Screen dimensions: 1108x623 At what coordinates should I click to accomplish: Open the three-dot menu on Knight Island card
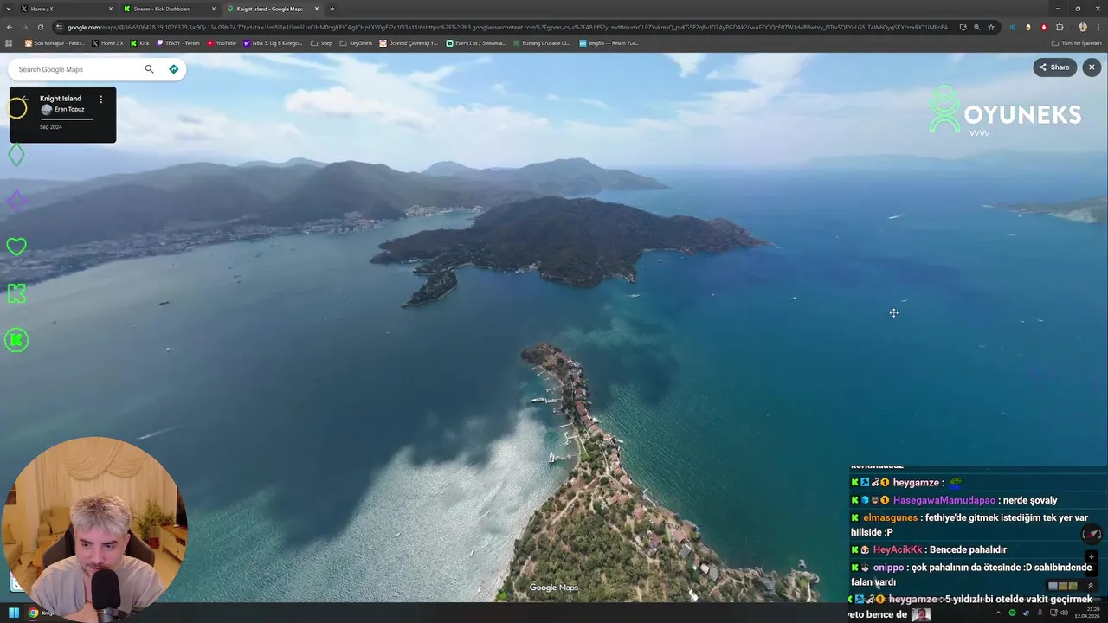tap(100, 100)
